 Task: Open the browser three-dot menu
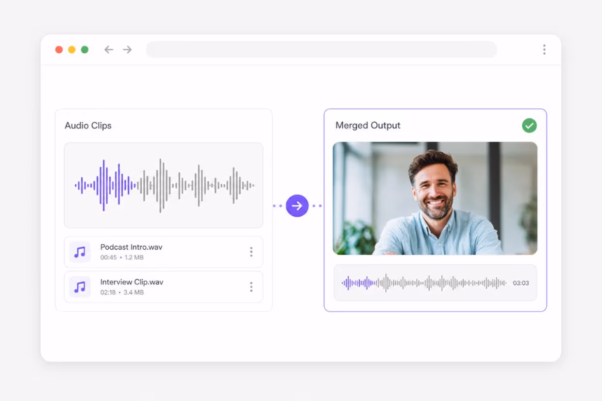(544, 49)
